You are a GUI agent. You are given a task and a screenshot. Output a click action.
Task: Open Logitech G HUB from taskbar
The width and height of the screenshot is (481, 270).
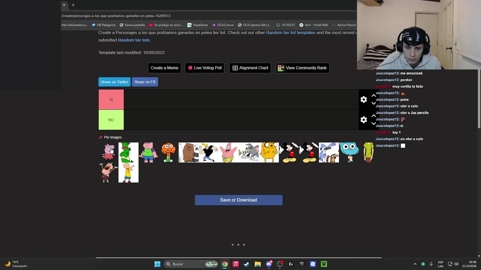290,264
